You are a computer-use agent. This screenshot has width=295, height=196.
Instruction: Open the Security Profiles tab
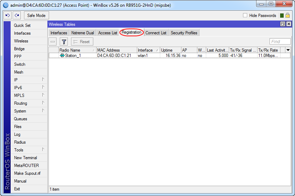point(184,33)
